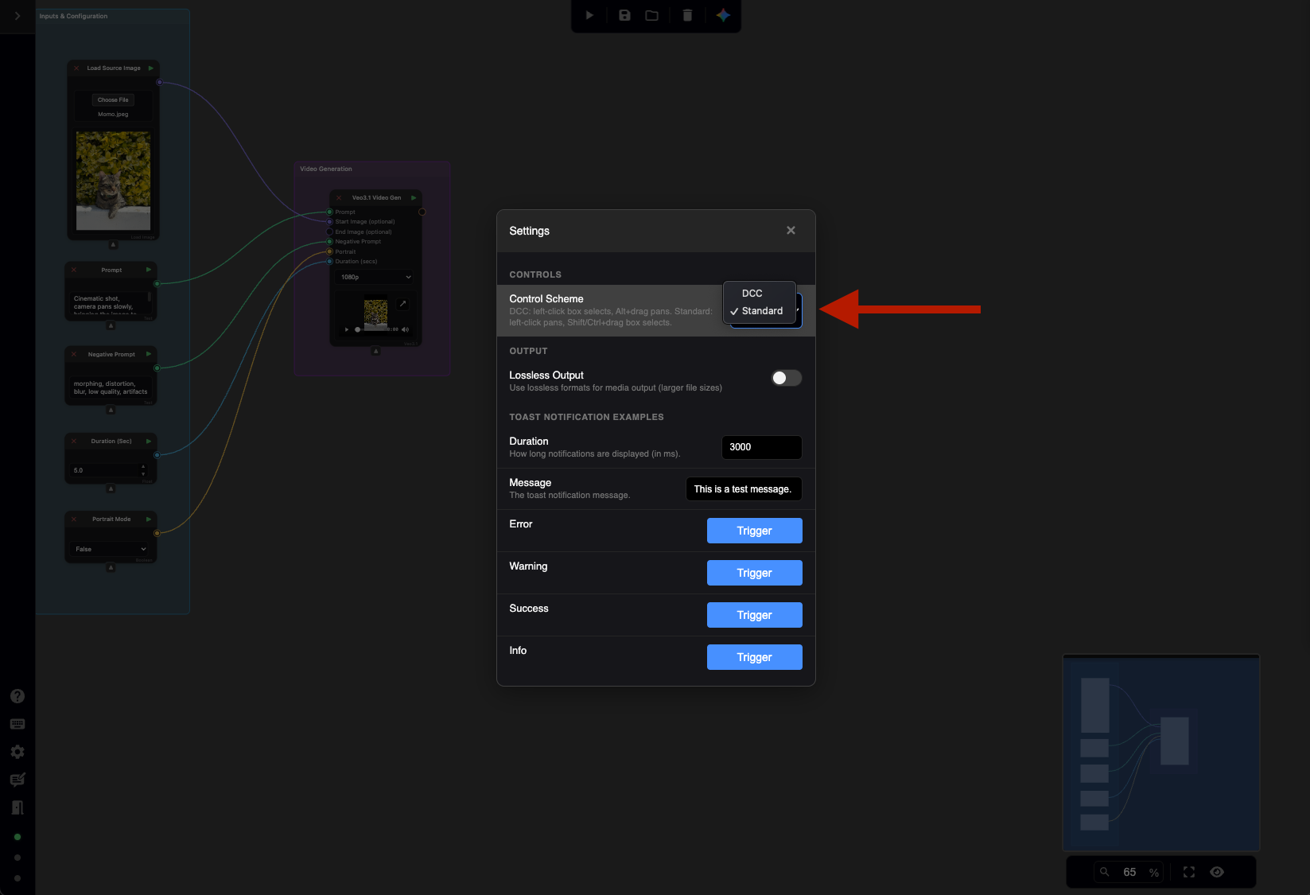1310x895 pixels.
Task: Click Choose File on Load Source Image node
Action: click(x=112, y=99)
